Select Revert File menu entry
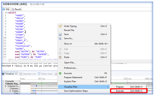This screenshot has height=96, width=155. pos(84,30)
